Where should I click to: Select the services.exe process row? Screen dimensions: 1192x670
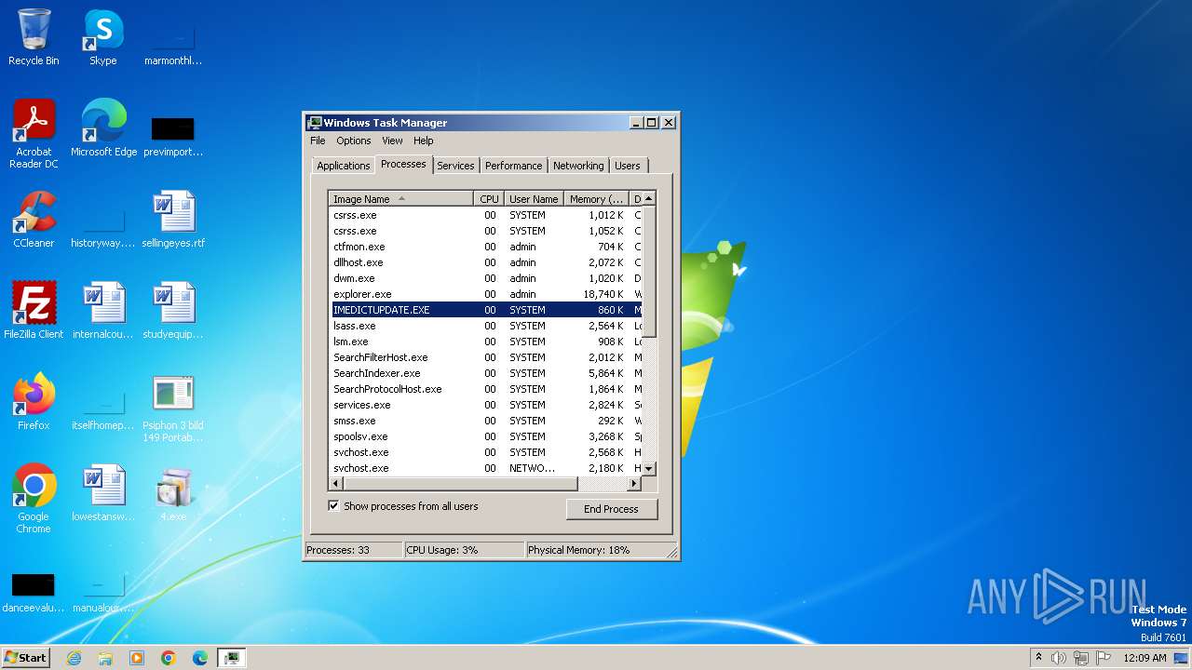click(x=485, y=405)
